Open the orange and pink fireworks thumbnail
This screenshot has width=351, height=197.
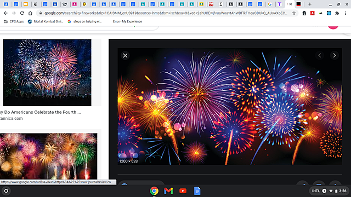point(49,157)
